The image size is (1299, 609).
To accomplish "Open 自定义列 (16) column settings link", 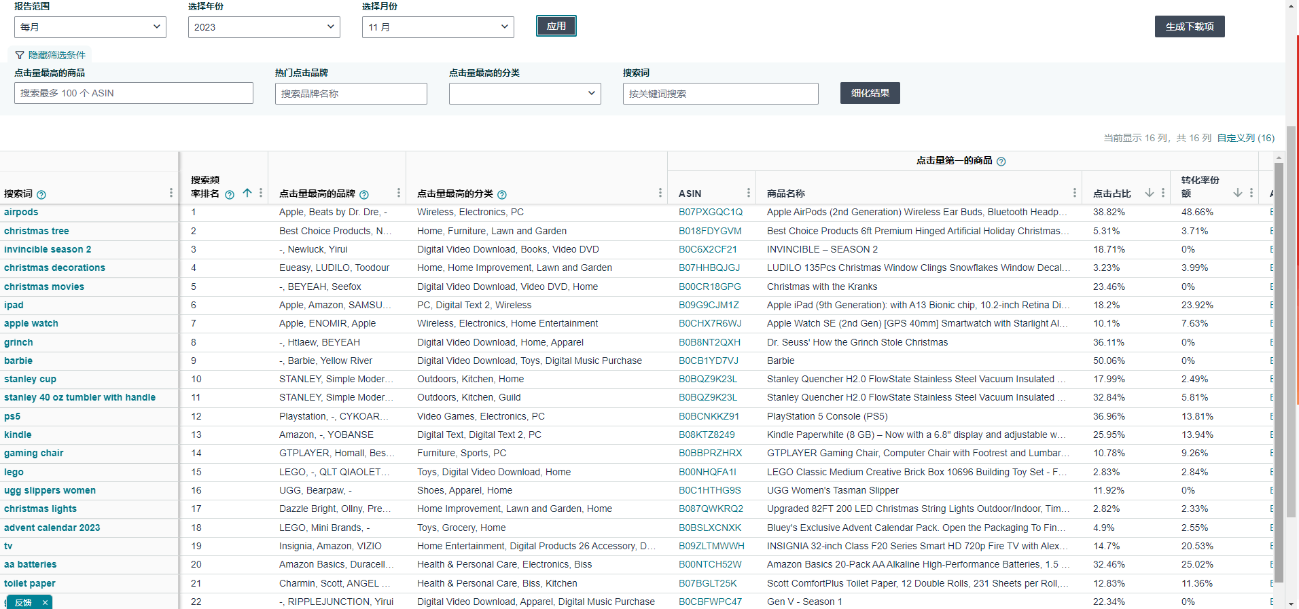I will [x=1246, y=138].
